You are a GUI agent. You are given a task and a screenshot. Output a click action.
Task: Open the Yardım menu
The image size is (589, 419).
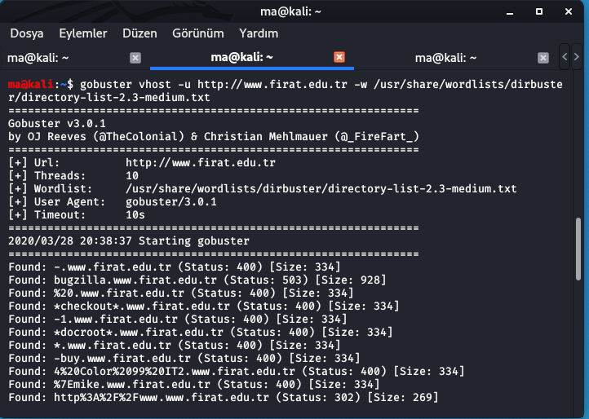pyautogui.click(x=259, y=33)
